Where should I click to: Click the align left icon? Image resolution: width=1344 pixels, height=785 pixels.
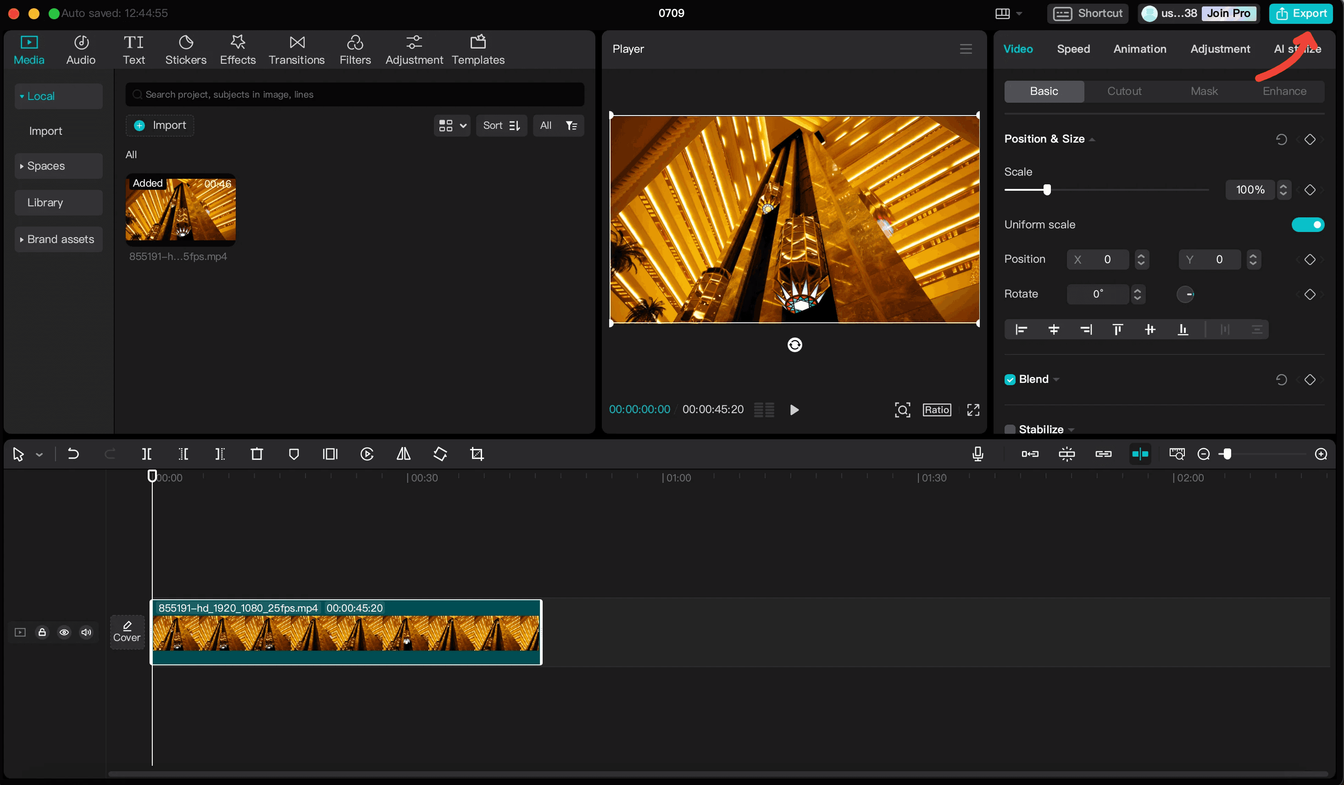[x=1022, y=330]
